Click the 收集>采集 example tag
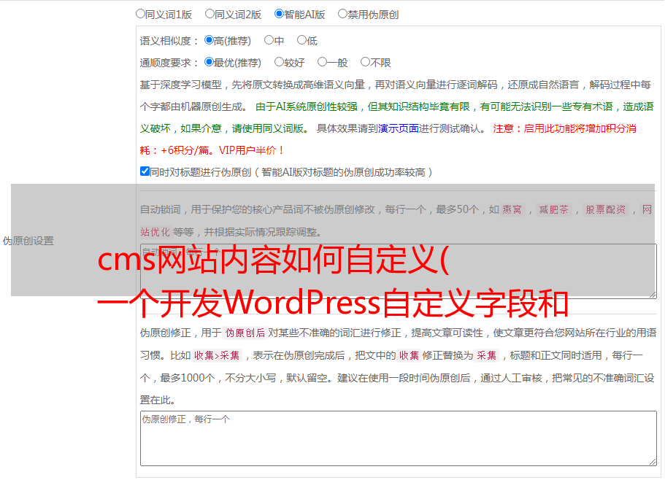Screen dimensions: 665x480 pos(217,355)
